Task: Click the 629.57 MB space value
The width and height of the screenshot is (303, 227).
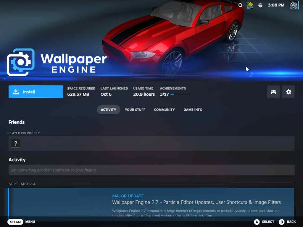Action: 78,94
